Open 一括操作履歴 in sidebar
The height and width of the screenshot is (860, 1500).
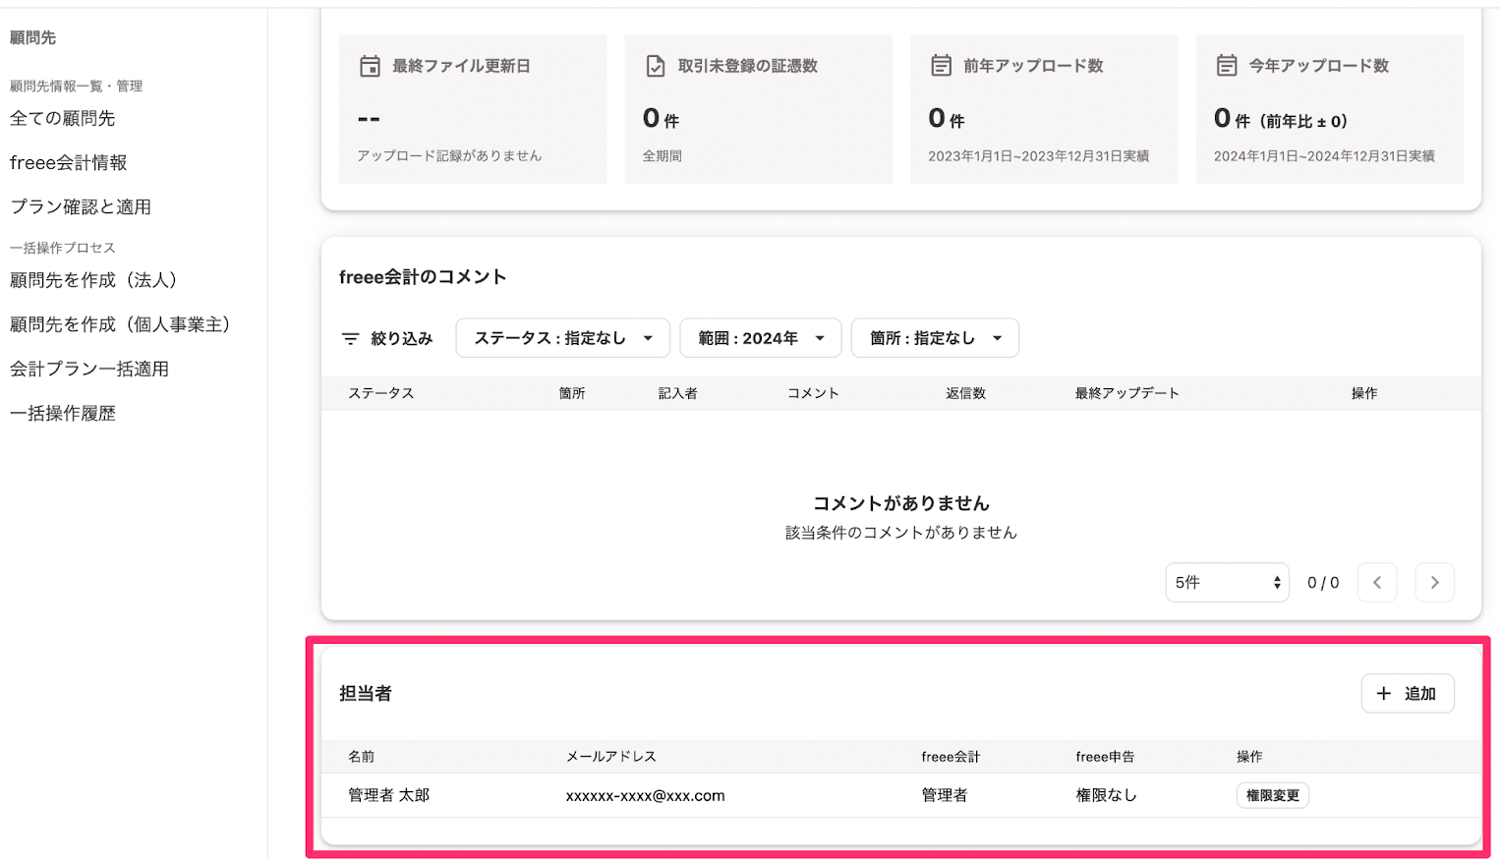(63, 413)
